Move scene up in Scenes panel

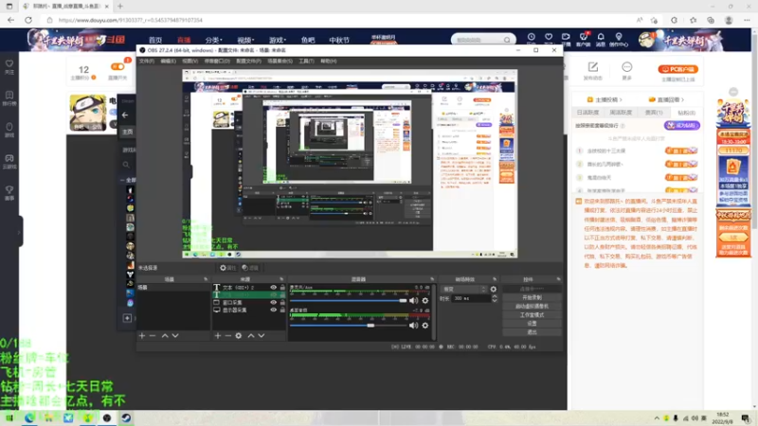pos(165,336)
